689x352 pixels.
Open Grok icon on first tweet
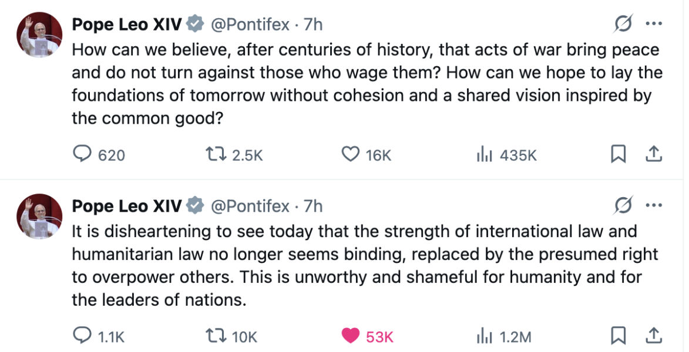pyautogui.click(x=622, y=25)
